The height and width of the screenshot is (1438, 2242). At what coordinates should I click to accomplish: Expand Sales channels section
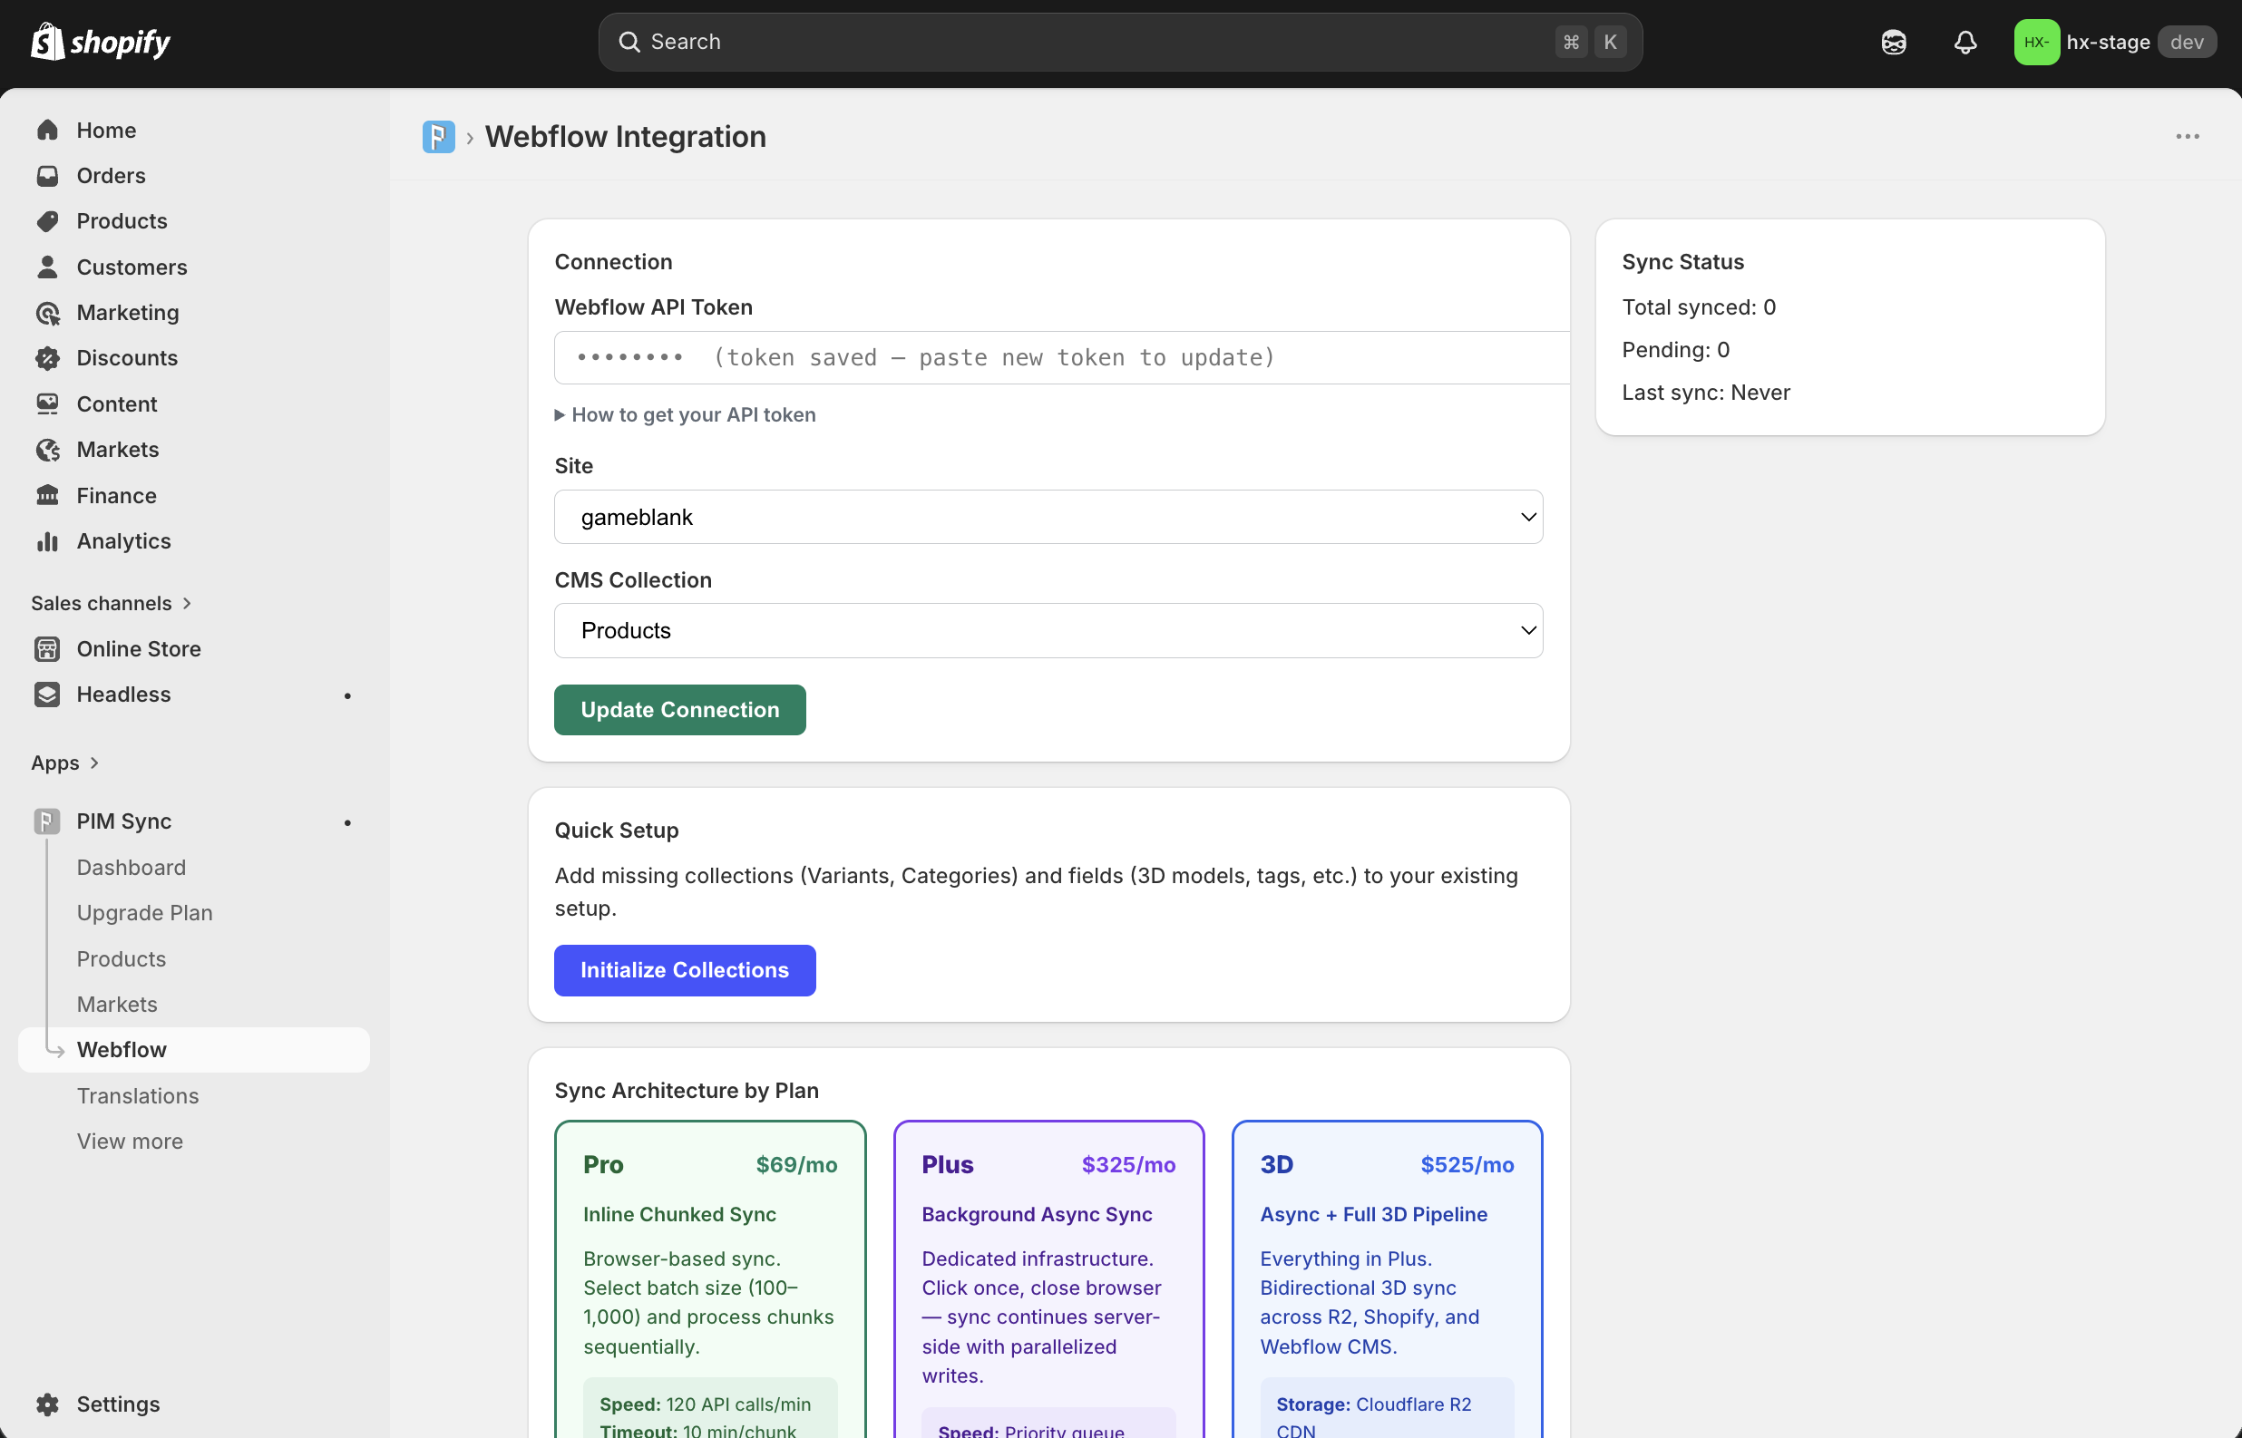coord(112,603)
